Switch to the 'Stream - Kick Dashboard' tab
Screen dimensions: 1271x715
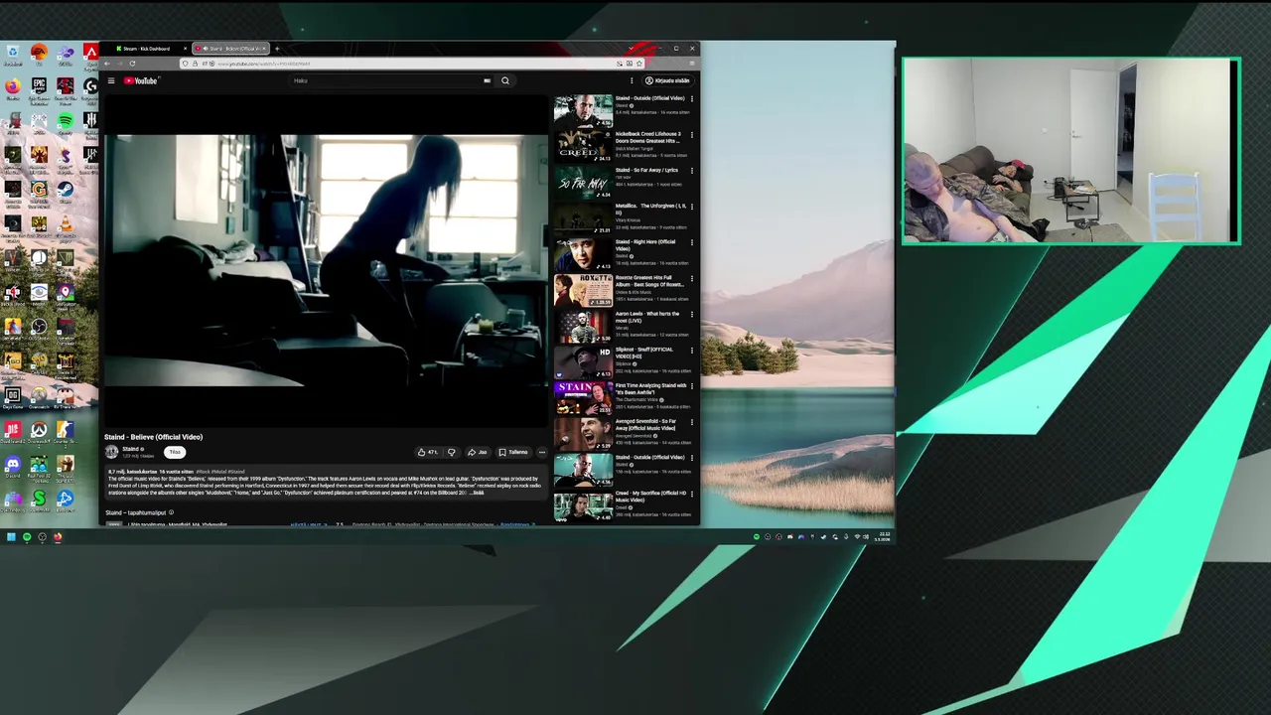pos(149,49)
